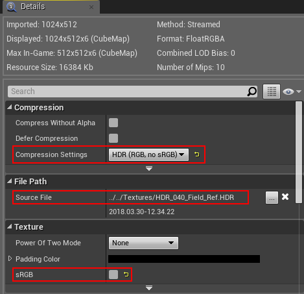Clear the Source File path X icon

point(285,197)
